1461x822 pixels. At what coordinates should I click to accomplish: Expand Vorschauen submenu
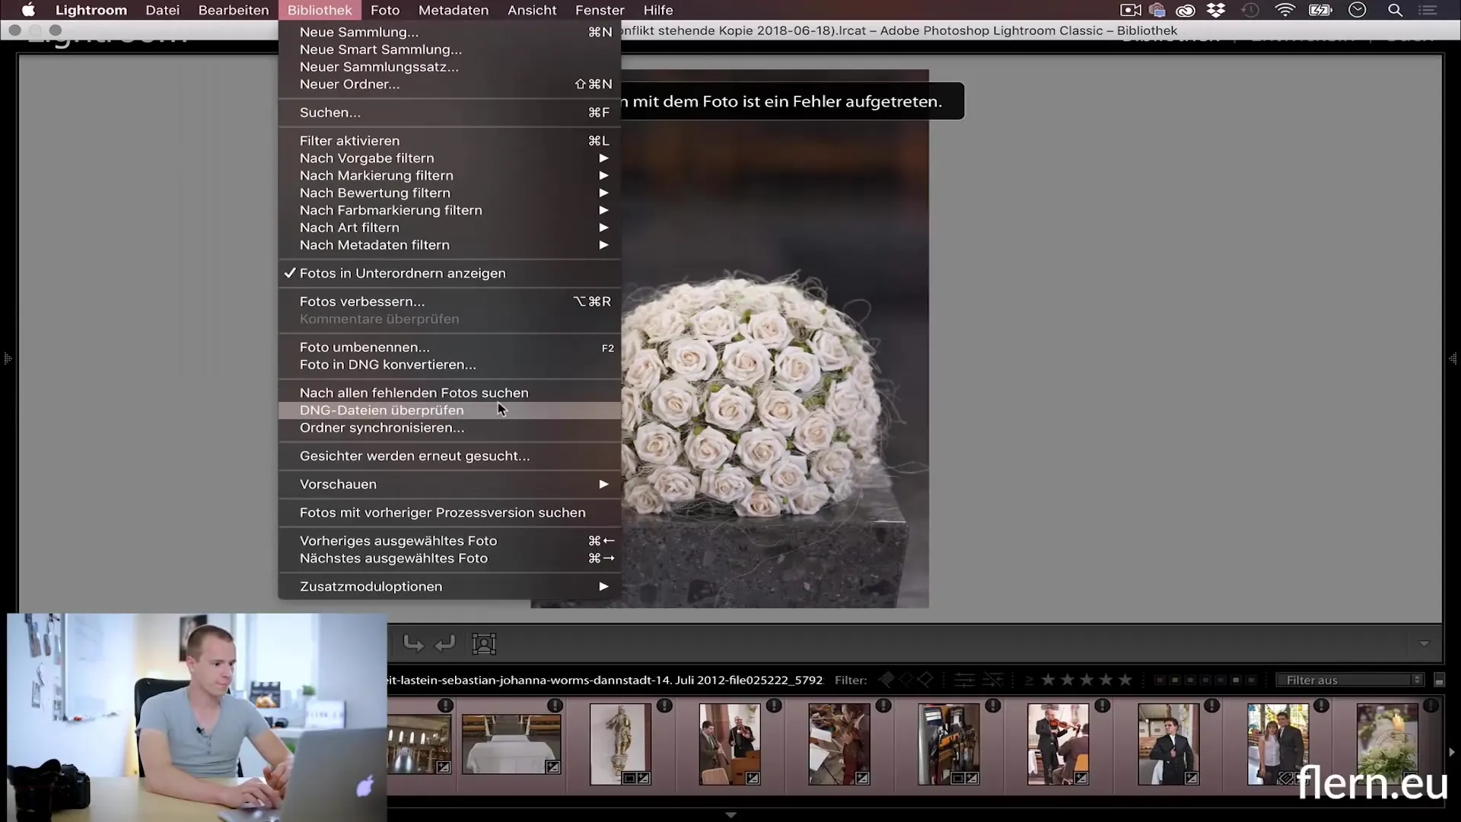click(449, 484)
